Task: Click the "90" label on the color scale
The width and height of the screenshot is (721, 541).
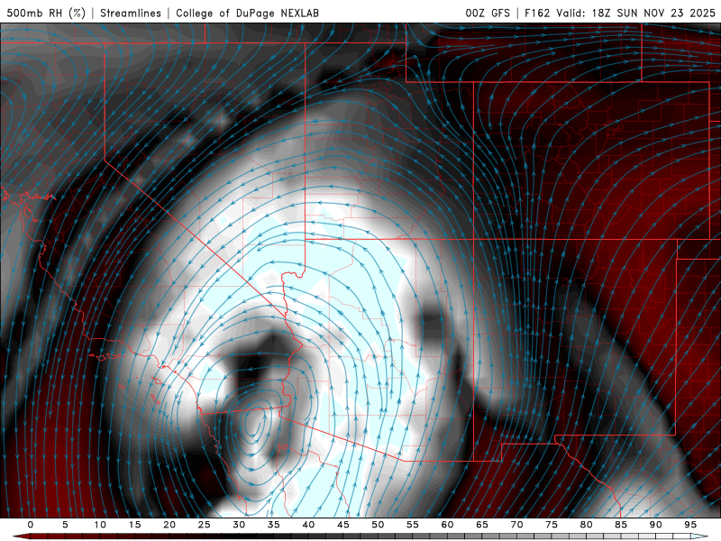Action: click(x=655, y=525)
